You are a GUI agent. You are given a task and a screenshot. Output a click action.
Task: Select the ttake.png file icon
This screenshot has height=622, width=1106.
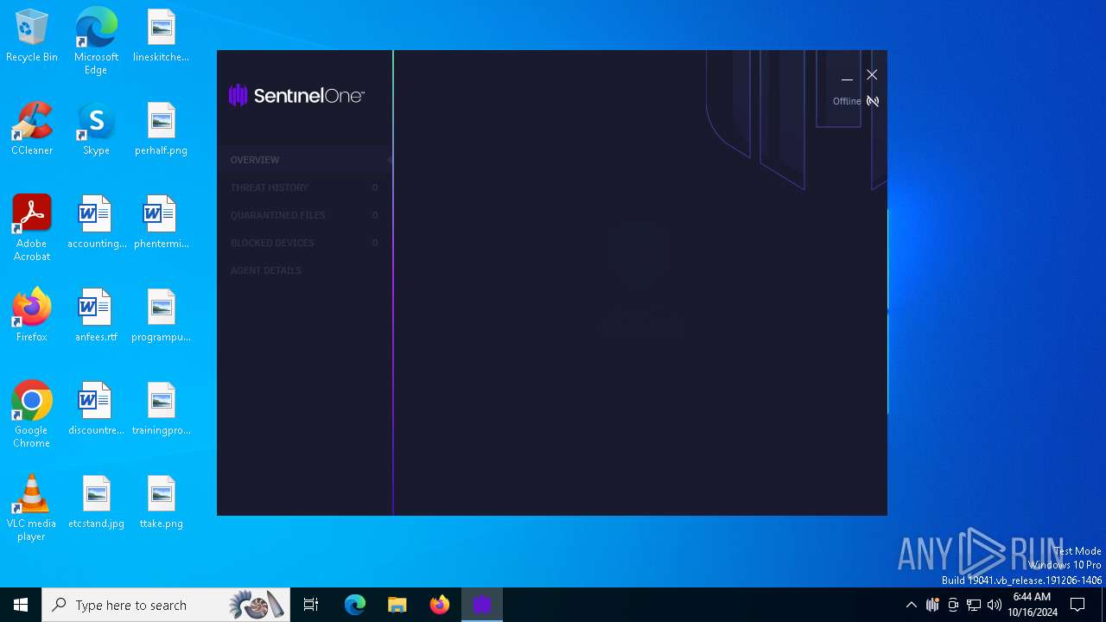click(x=161, y=503)
